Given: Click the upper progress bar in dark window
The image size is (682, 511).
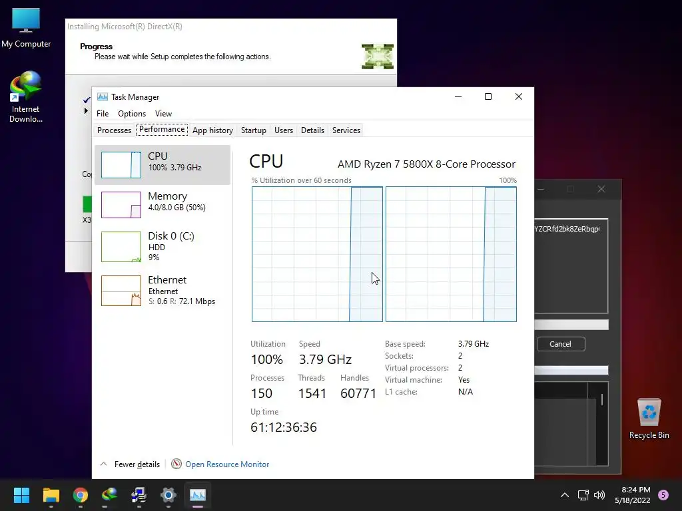Looking at the screenshot, I should 571,325.
